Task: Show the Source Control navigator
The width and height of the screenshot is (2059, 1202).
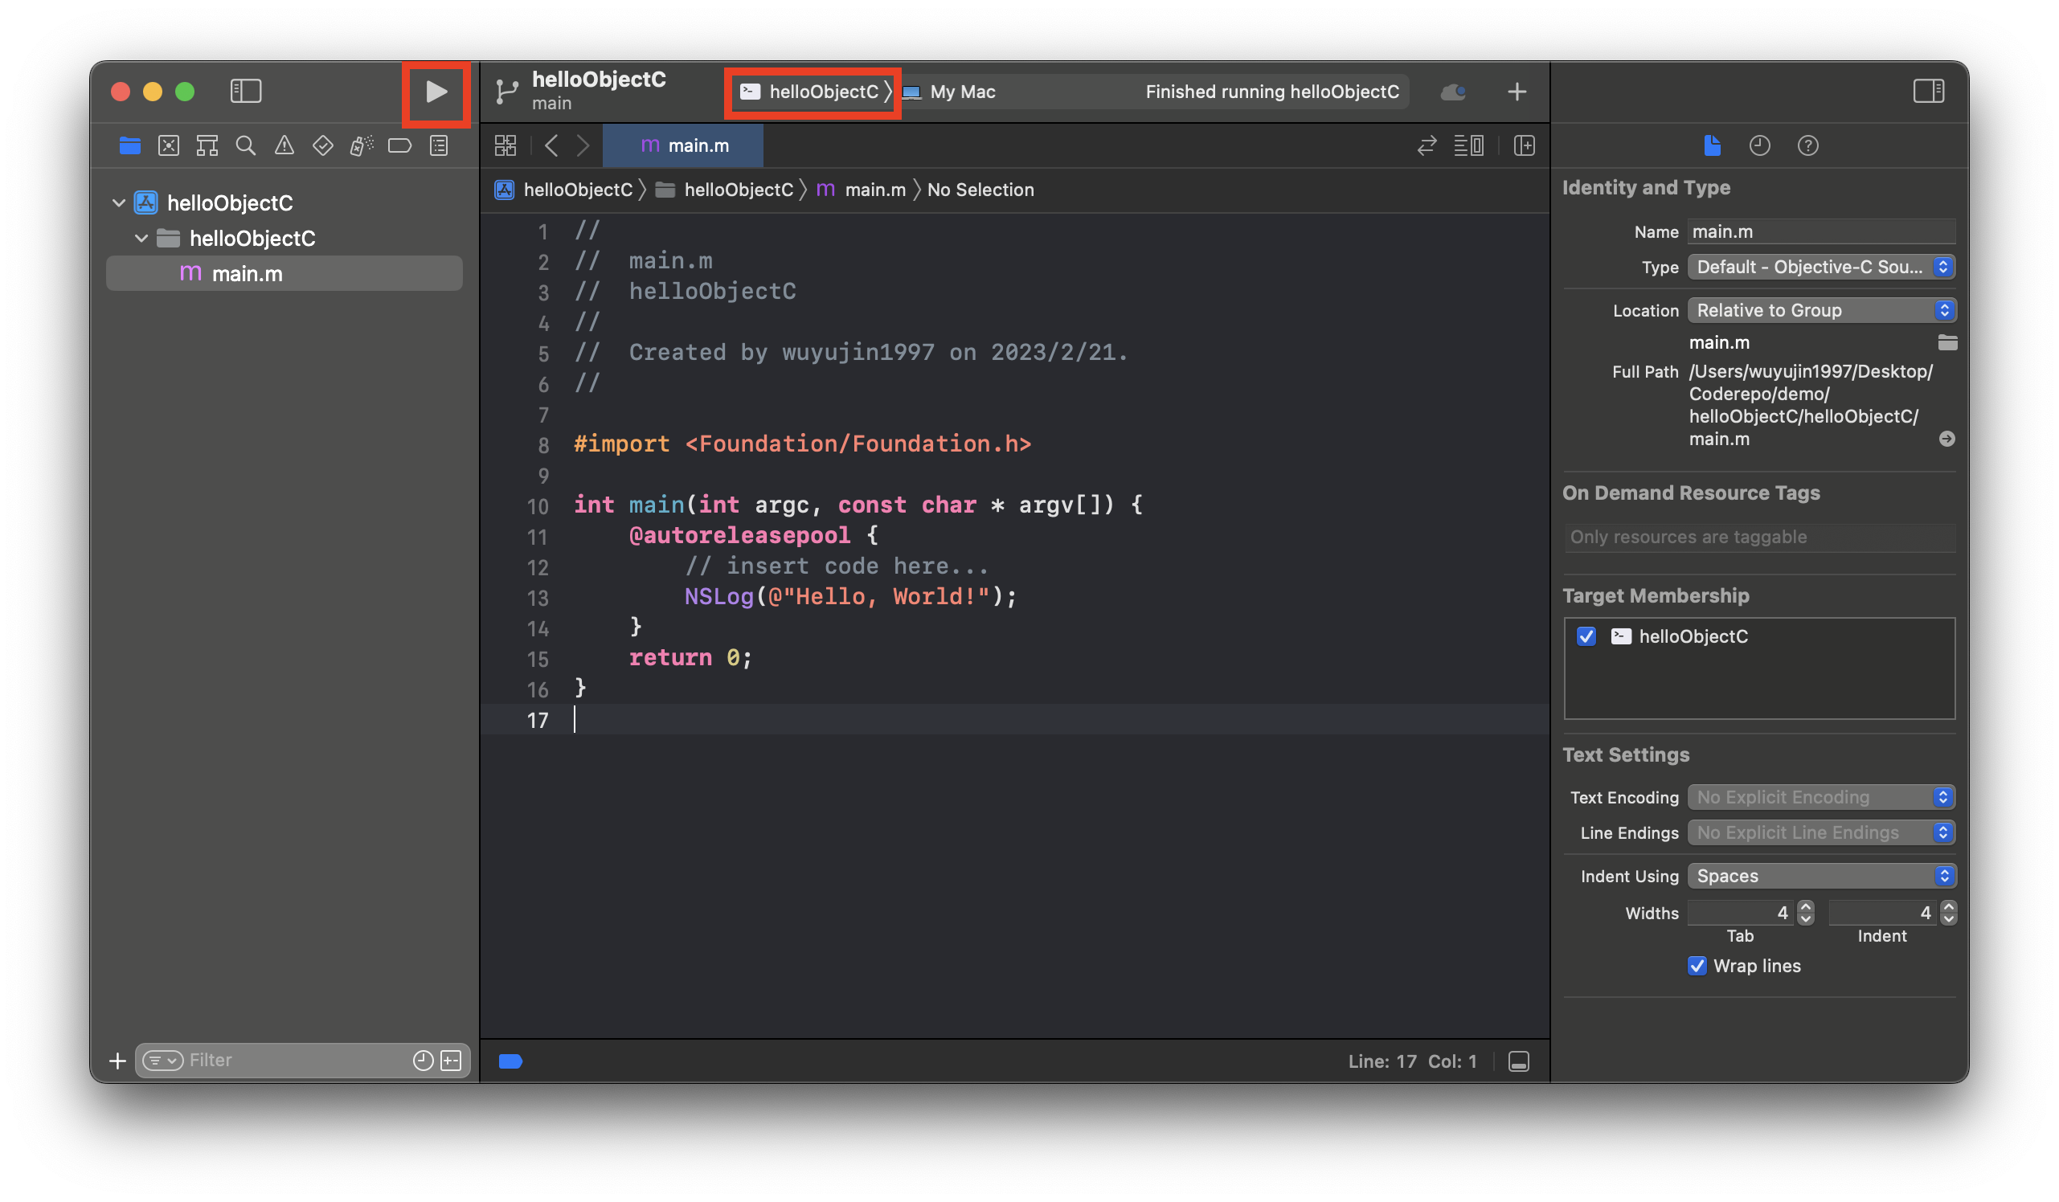Action: tap(168, 146)
